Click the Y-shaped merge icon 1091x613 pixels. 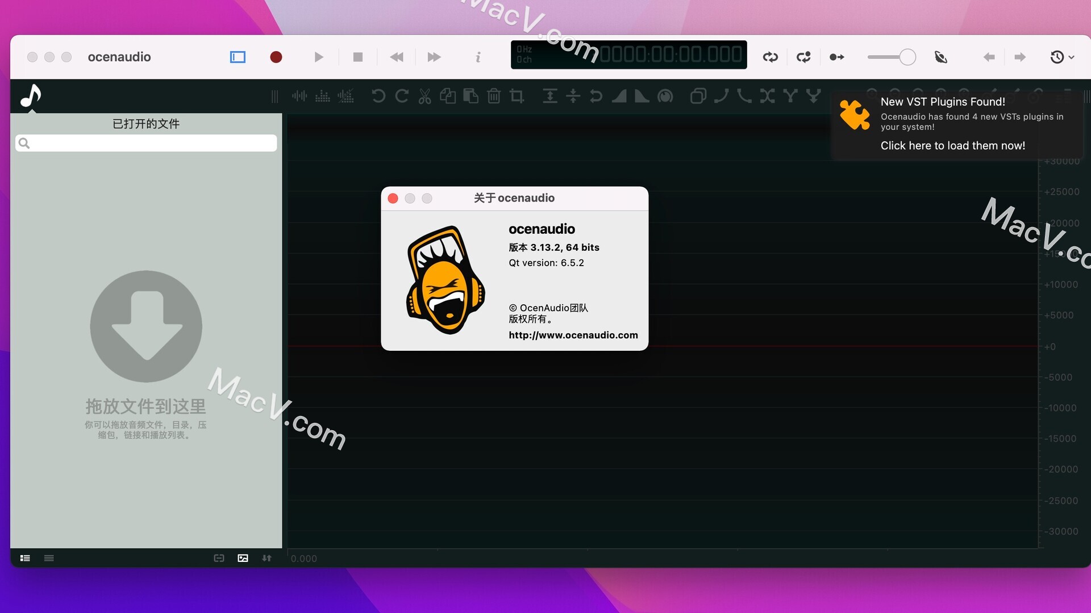[790, 96]
